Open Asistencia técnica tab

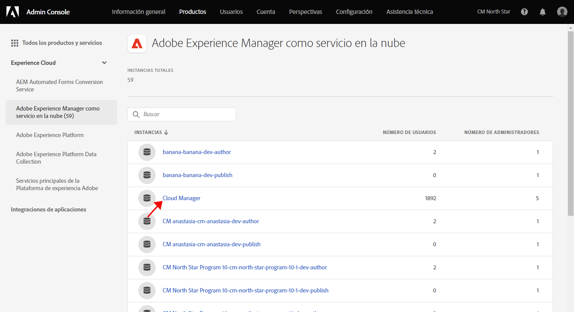(410, 12)
